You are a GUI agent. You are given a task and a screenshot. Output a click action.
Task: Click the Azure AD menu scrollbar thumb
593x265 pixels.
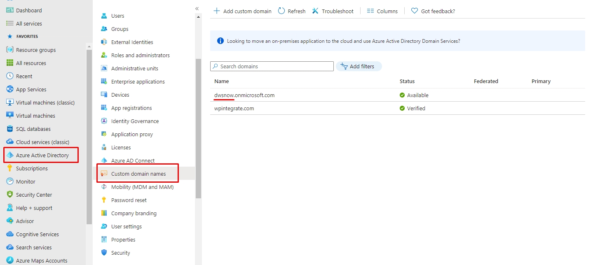pyautogui.click(x=198, y=128)
